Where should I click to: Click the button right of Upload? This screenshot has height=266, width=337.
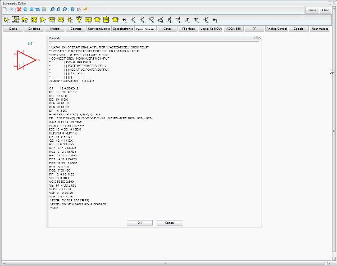[325, 10]
